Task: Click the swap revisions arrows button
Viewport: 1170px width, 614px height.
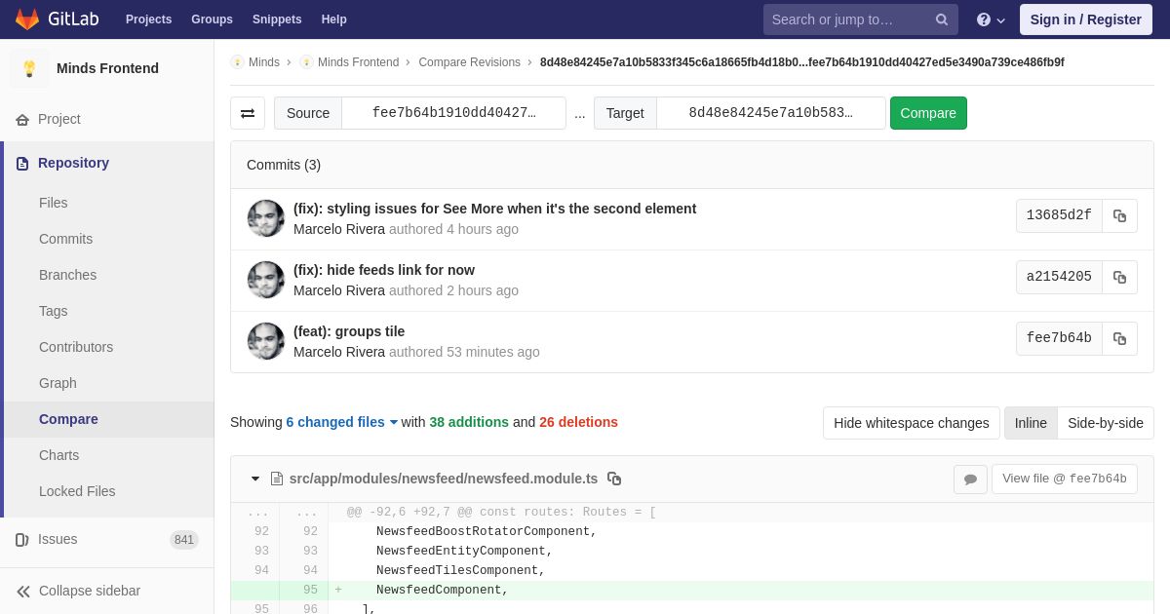Action: pyautogui.click(x=248, y=113)
